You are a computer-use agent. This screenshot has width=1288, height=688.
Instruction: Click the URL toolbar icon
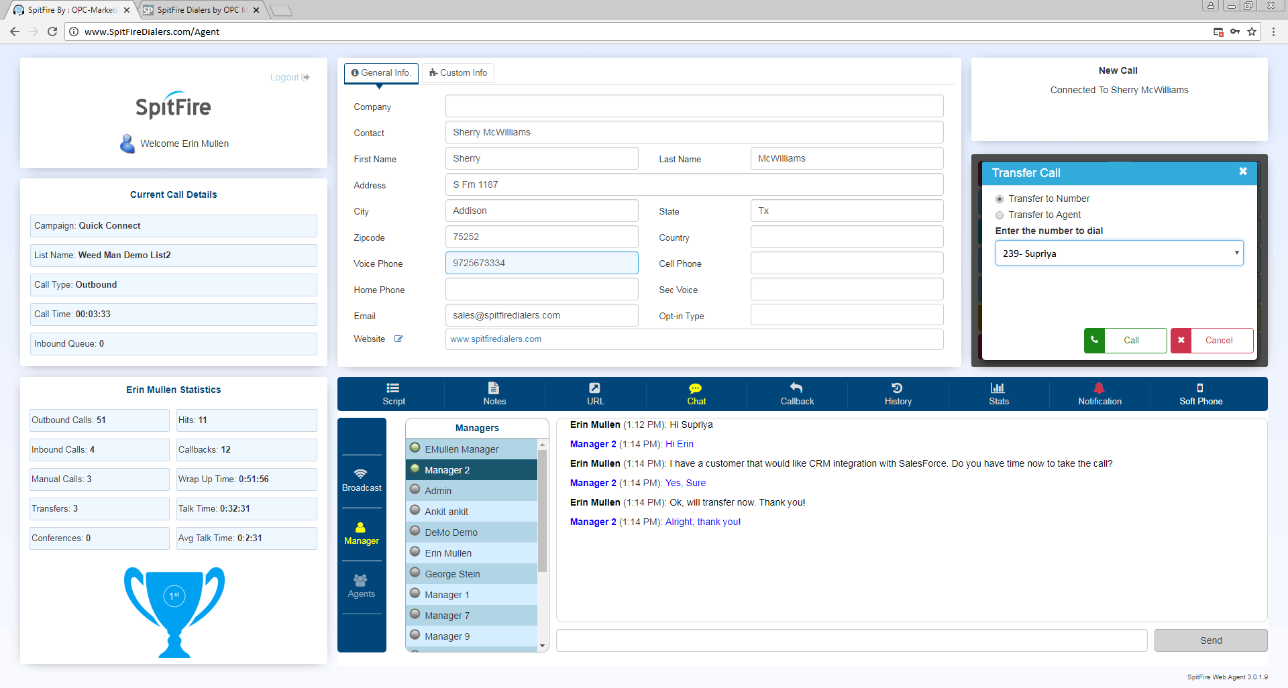[x=594, y=388]
